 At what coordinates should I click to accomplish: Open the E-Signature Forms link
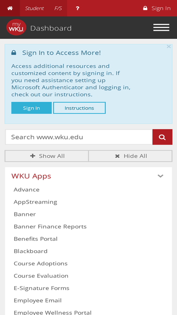[x=42, y=288]
